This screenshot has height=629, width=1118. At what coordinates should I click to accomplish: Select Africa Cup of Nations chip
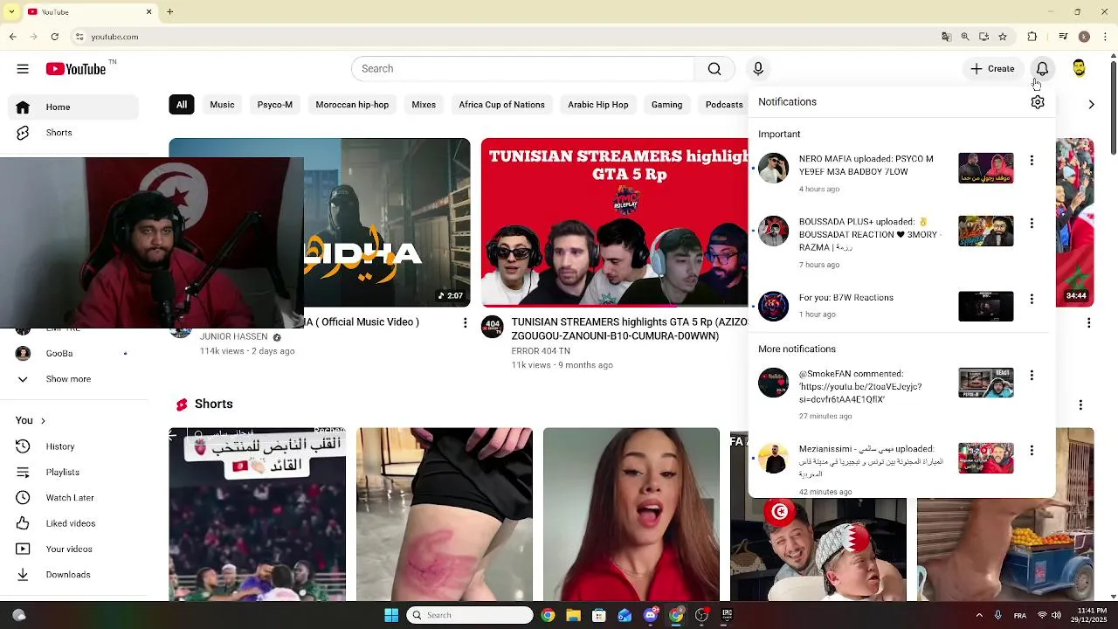pyautogui.click(x=502, y=105)
